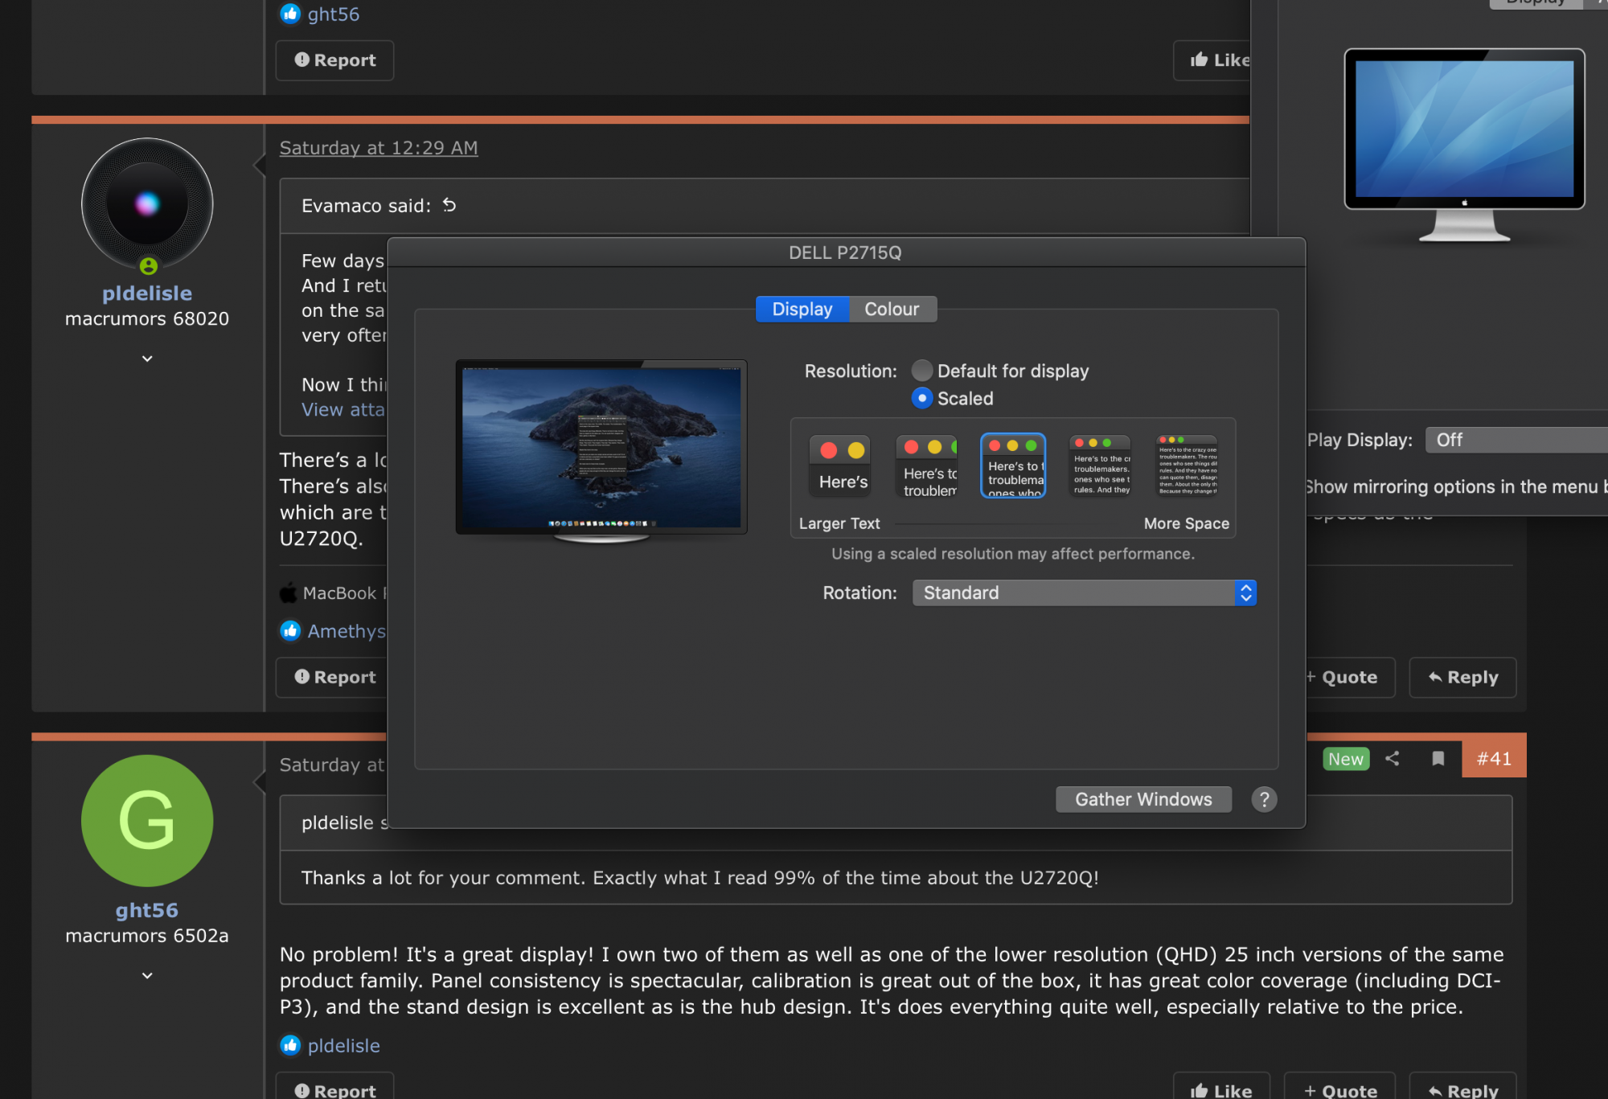The height and width of the screenshot is (1099, 1608).
Task: Select the Display tab in DELL P2715Q
Action: pyautogui.click(x=802, y=310)
